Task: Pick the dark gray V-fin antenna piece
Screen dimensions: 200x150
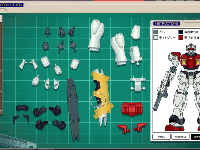Action: pyautogui.click(x=47, y=32)
